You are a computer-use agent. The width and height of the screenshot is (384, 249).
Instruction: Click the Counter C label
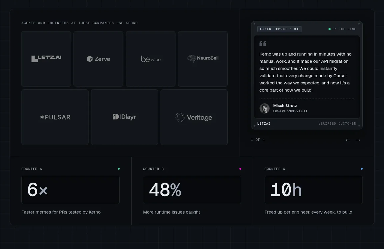click(275, 169)
